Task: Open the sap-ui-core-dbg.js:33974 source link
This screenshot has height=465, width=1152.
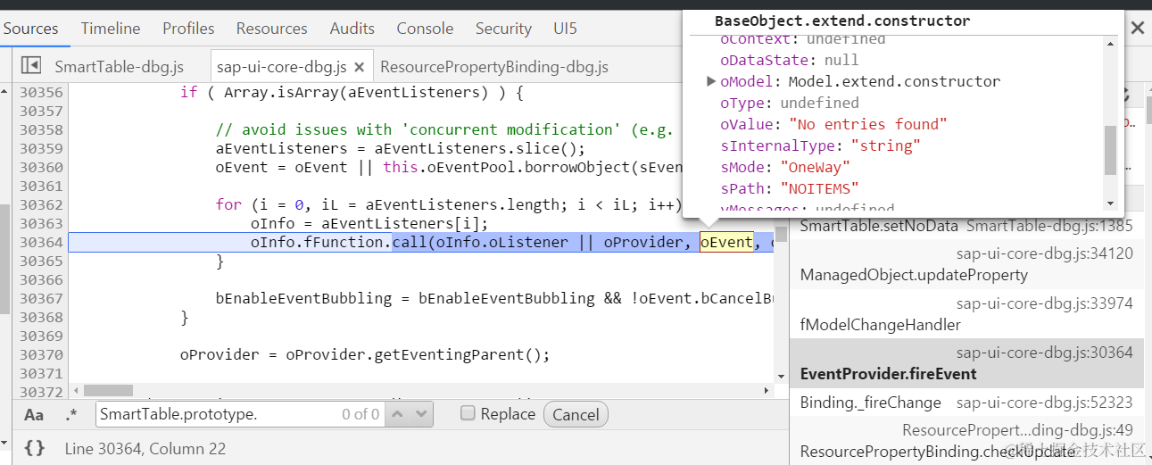Action: click(x=1045, y=303)
